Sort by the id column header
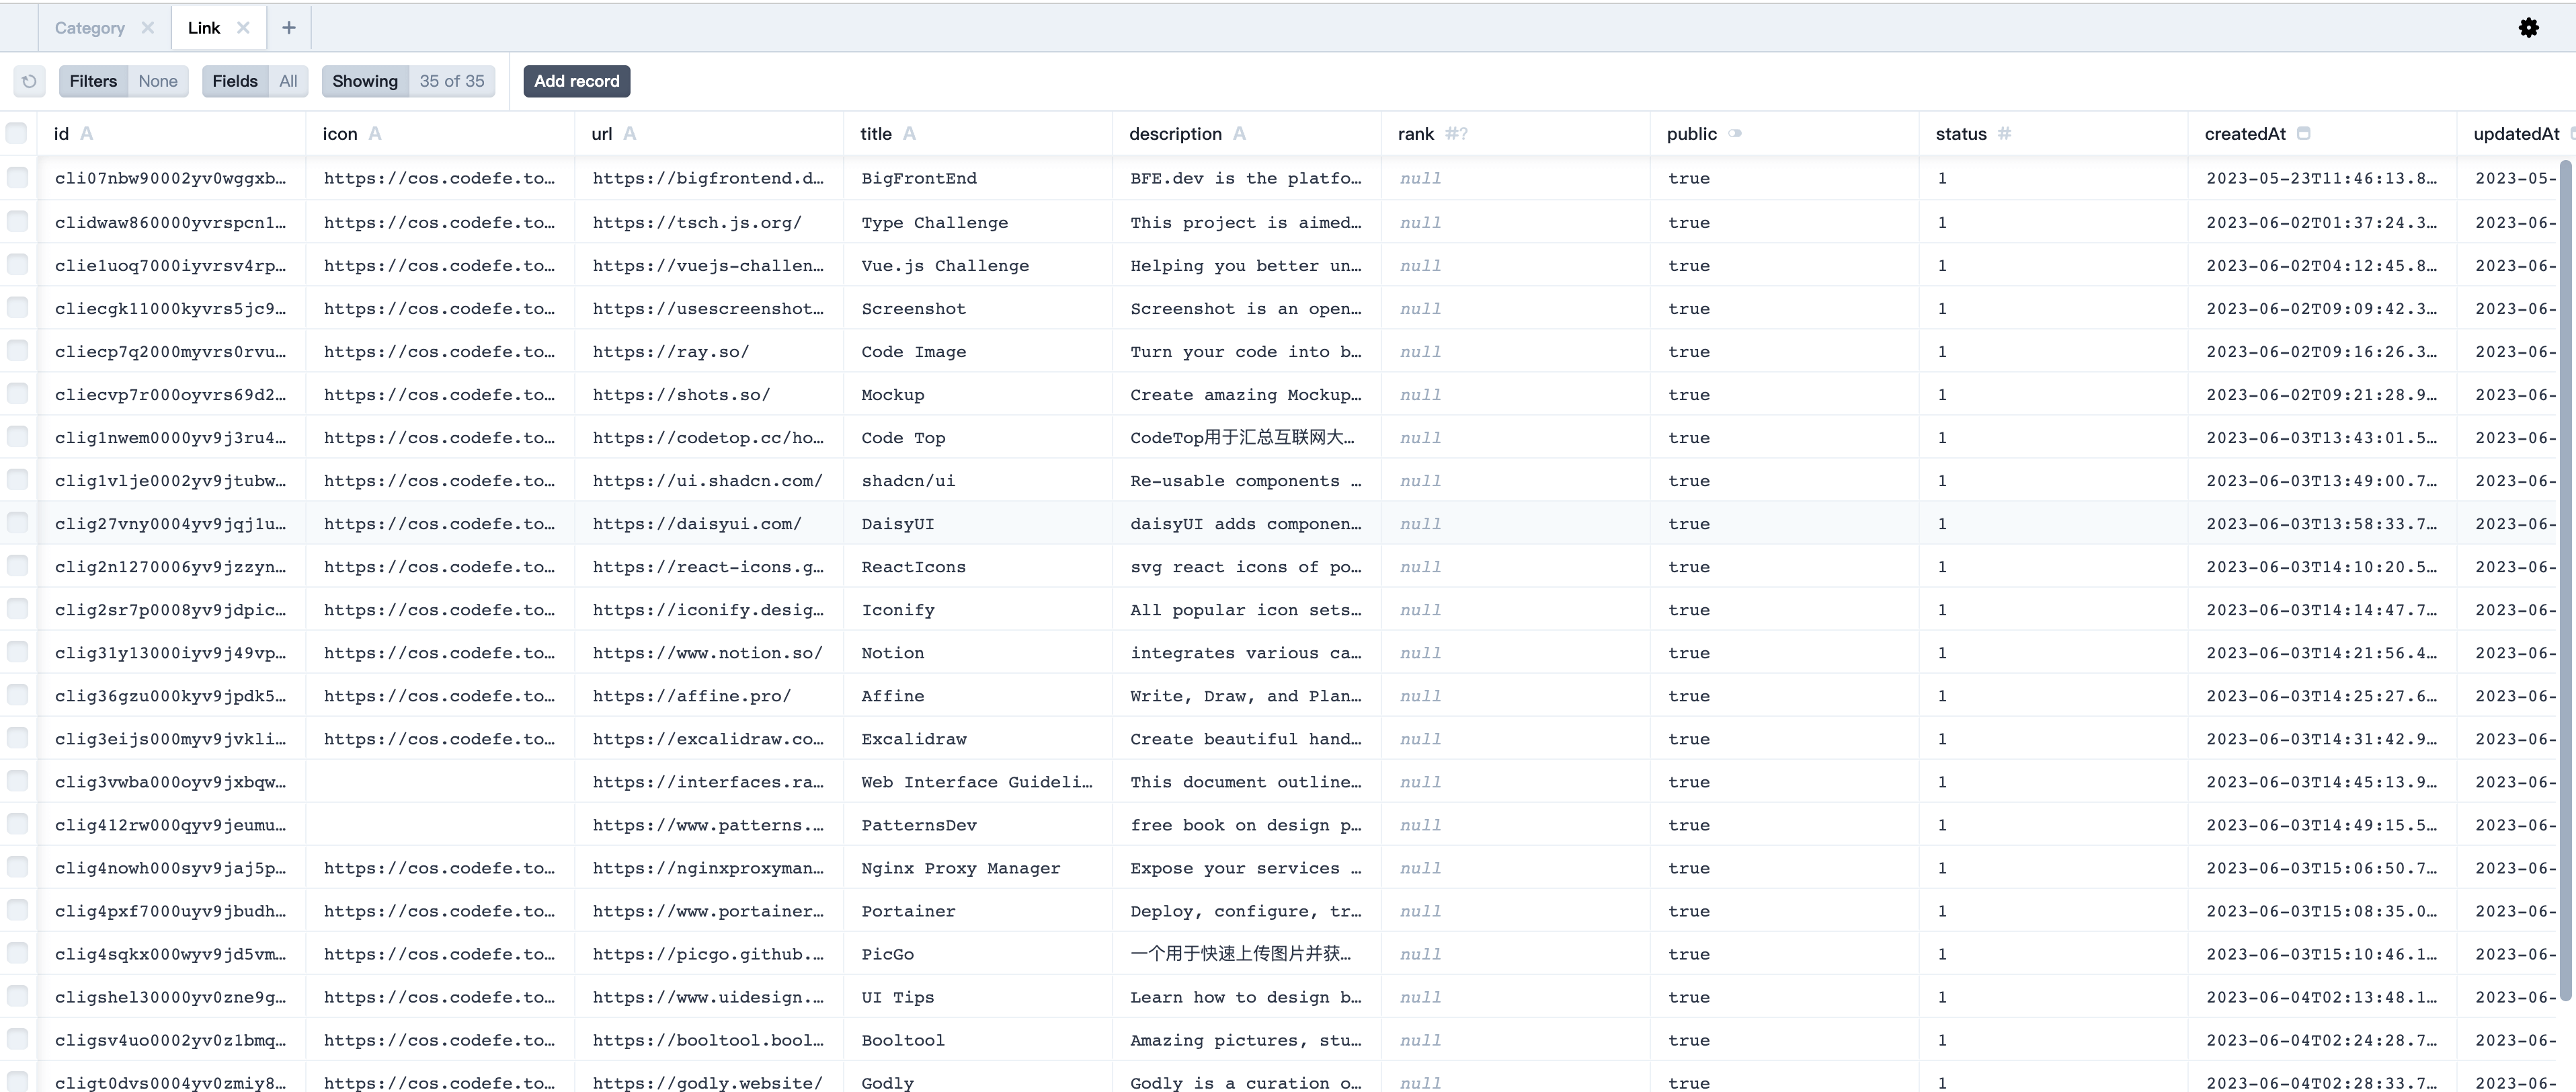Viewport: 2576px width, 1092px height. (171, 133)
